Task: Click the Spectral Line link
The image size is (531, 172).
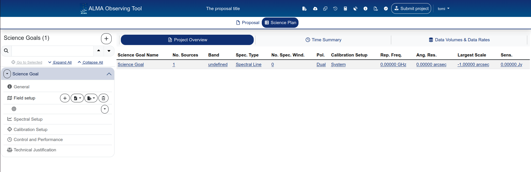Action: tap(249, 64)
